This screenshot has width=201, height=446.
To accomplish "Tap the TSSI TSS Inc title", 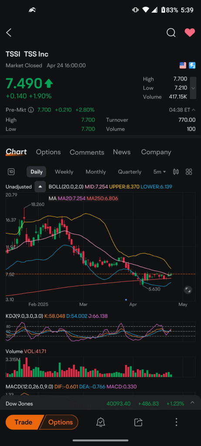I will point(27,54).
